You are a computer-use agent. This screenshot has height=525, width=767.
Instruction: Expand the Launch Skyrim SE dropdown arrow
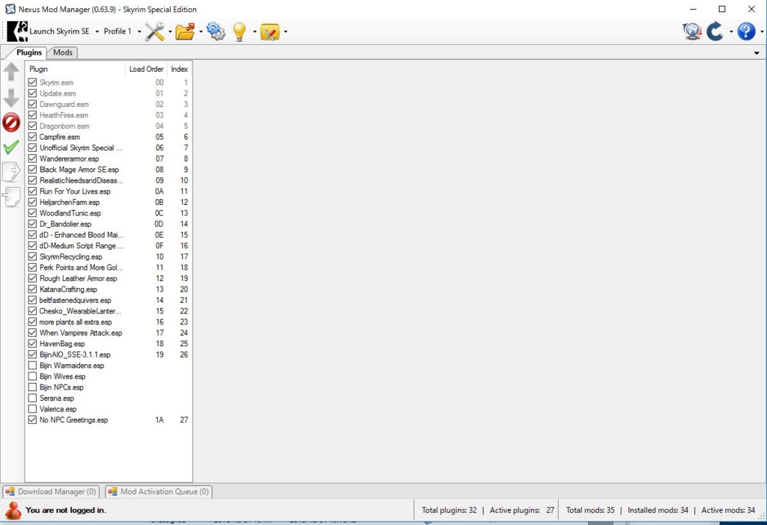[97, 31]
